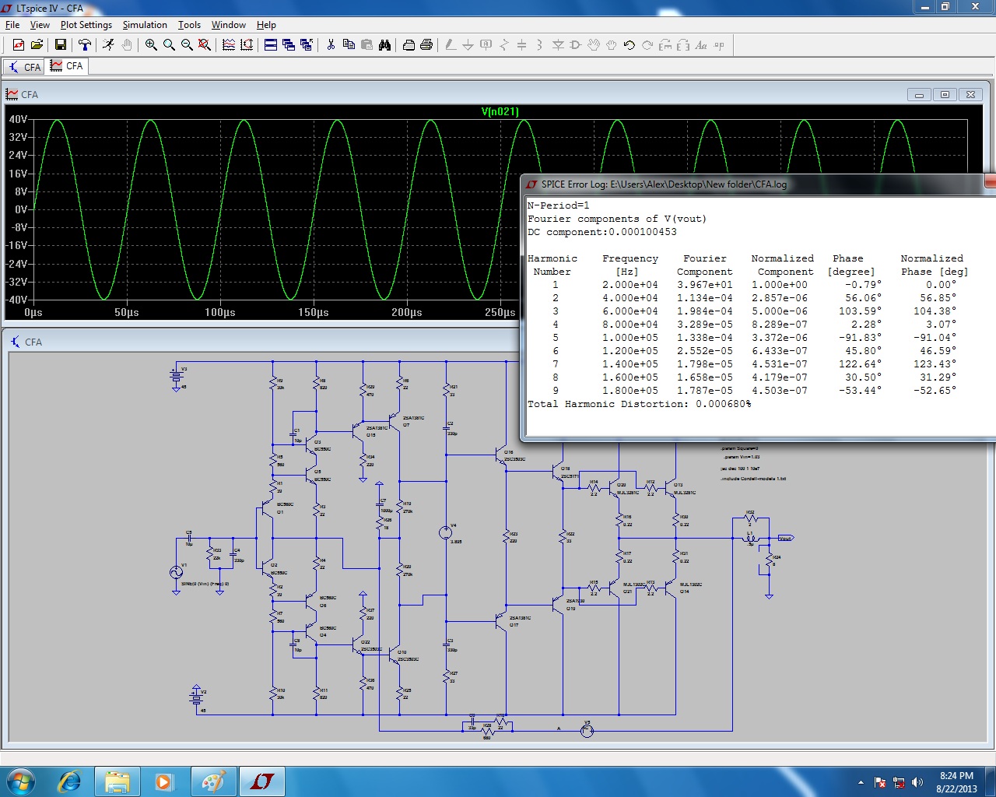Image resolution: width=996 pixels, height=797 pixels.
Task: Open a file with the folder icon
Action: pyautogui.click(x=37, y=45)
